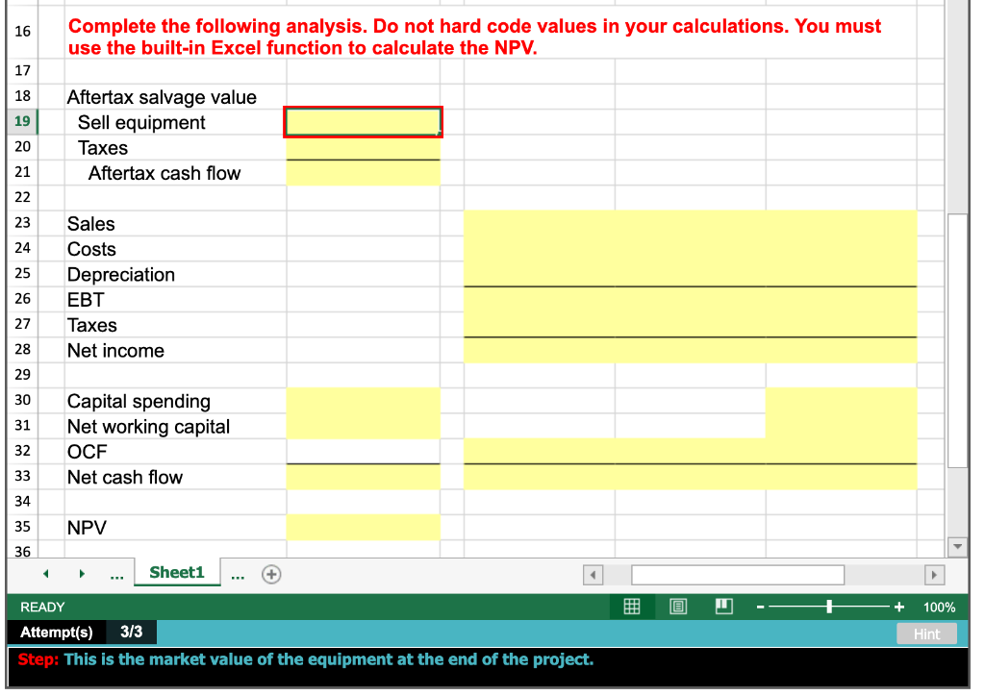This screenshot has width=985, height=695.
Task: Click the next-sheet navigation arrow
Action: (x=80, y=573)
